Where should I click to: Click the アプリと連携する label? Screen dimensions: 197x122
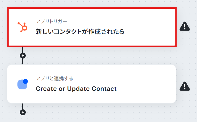point(54,78)
